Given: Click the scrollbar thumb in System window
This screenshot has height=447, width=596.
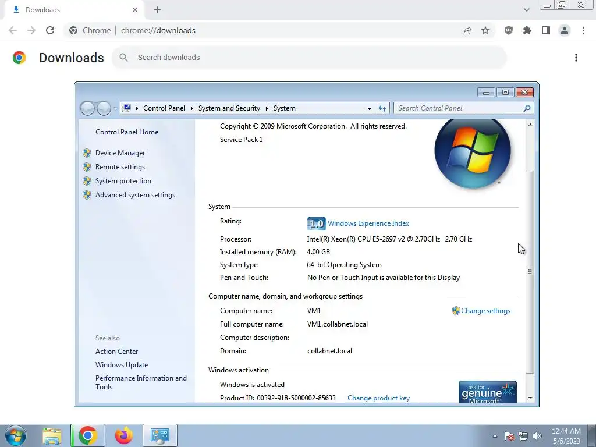Looking at the screenshot, I should tap(530, 272).
